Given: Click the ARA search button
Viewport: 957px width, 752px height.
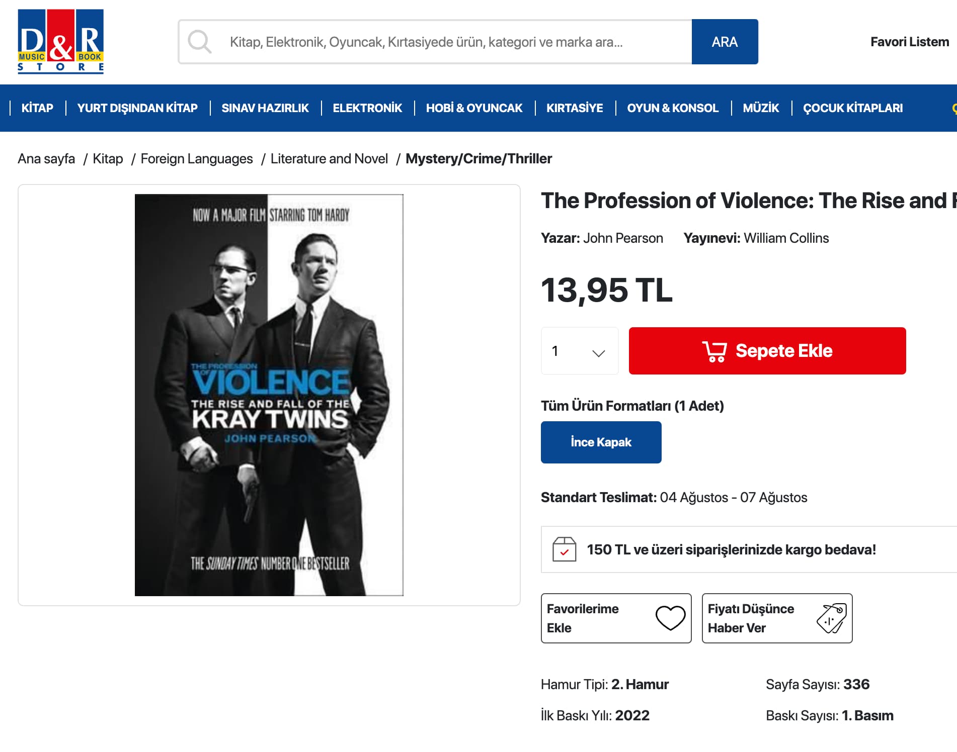Looking at the screenshot, I should (x=725, y=42).
